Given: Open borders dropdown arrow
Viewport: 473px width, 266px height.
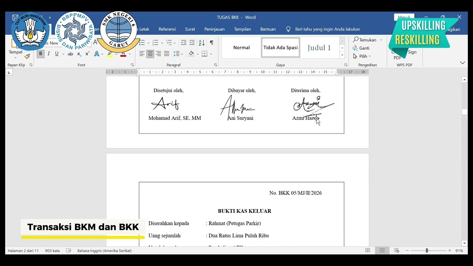Looking at the screenshot, I should pos(211,54).
